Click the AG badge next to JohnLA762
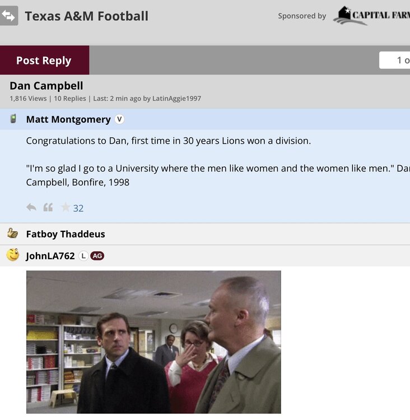The width and height of the screenshot is (410, 420). 97,256
